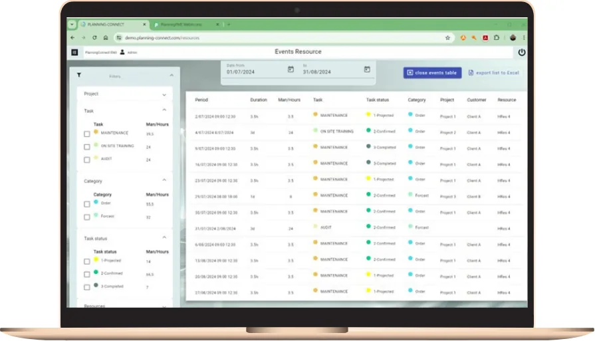Collapse the Task status filter section
The width and height of the screenshot is (595, 341).
pos(164,237)
